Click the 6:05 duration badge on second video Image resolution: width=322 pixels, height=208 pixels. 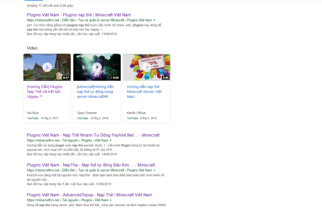point(116,78)
